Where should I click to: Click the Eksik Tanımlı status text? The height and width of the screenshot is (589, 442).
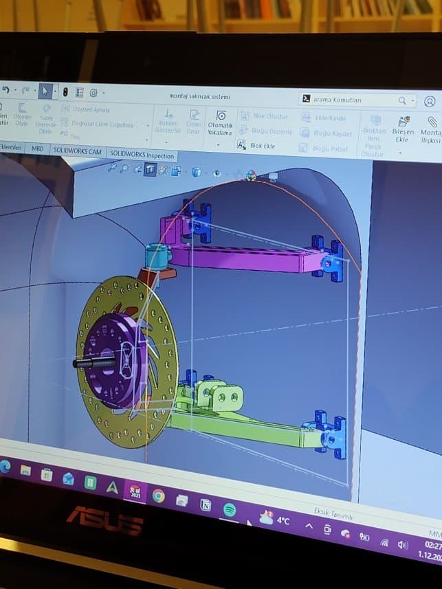(333, 514)
